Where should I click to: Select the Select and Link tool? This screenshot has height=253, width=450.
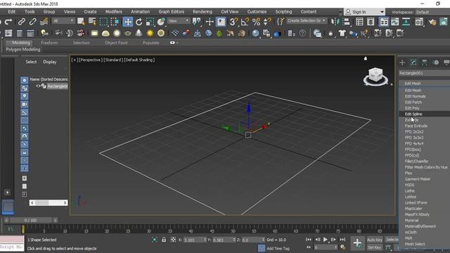tap(22, 22)
